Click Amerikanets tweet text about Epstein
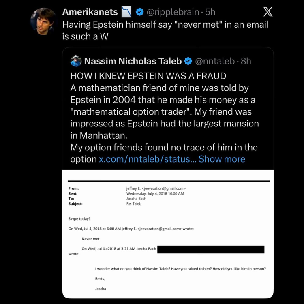The height and width of the screenshot is (304, 304). click(x=165, y=30)
